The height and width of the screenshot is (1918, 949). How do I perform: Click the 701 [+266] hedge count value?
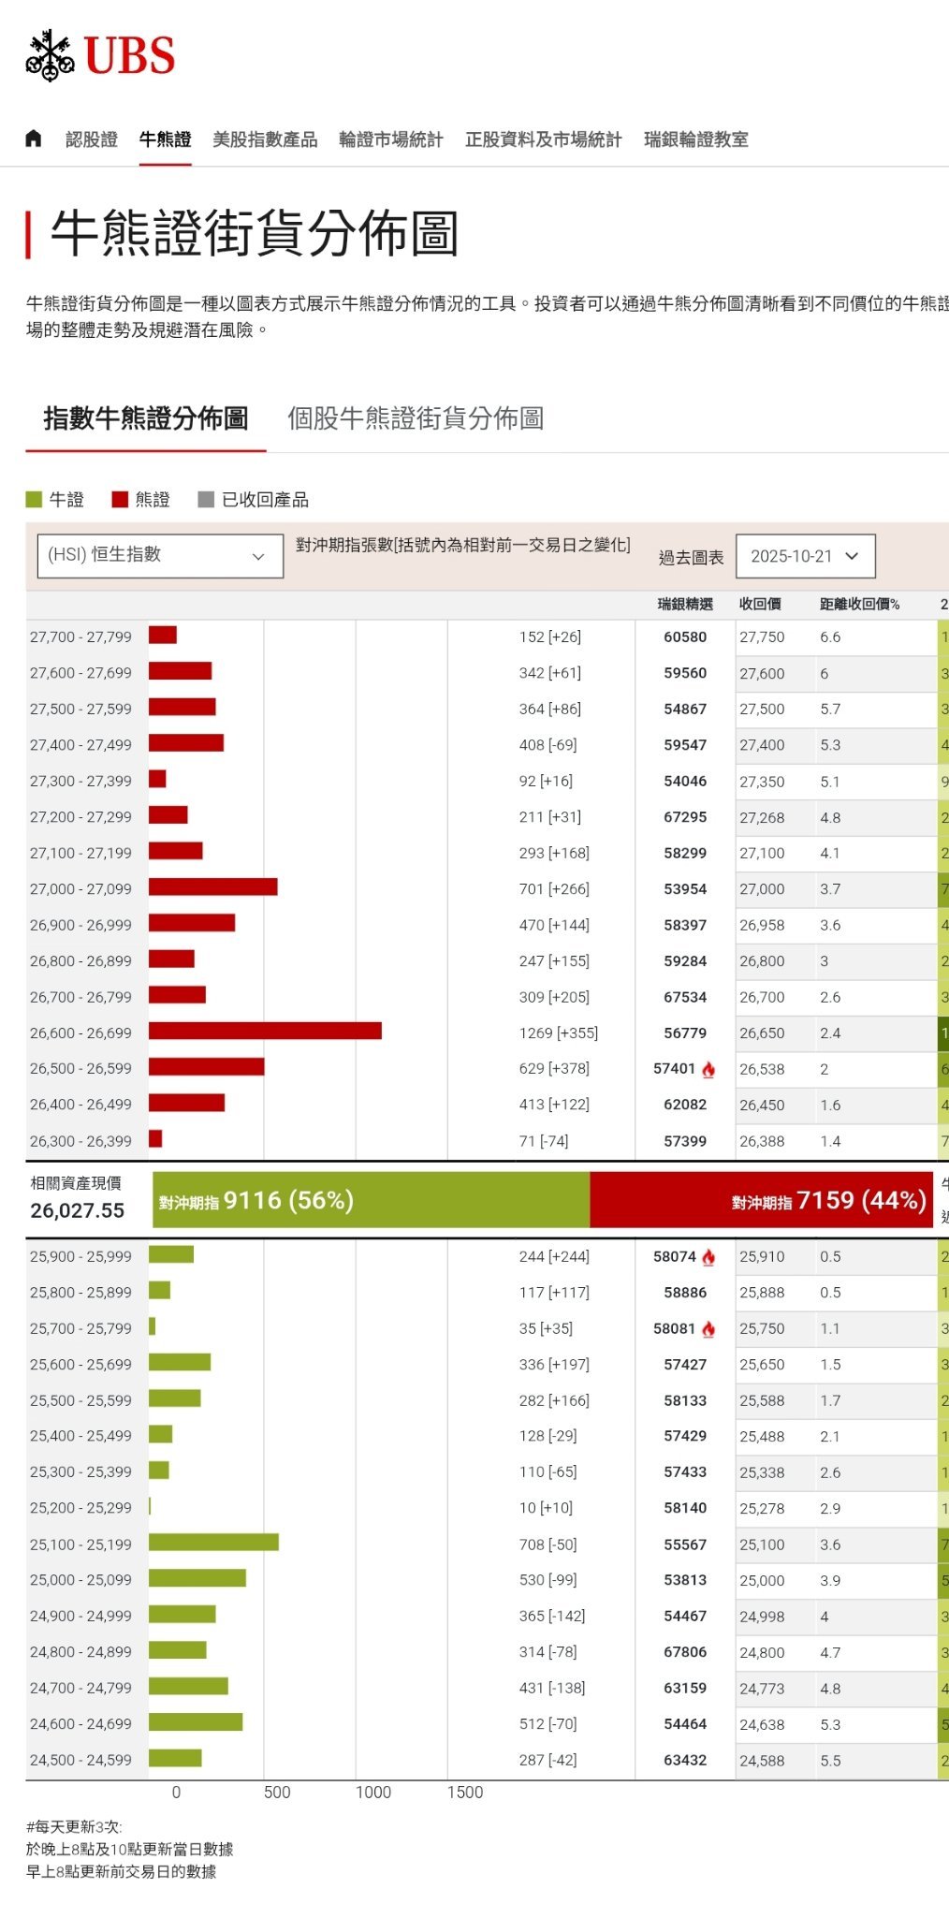tap(554, 889)
